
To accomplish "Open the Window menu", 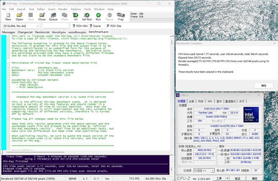I will pos(99,9).
